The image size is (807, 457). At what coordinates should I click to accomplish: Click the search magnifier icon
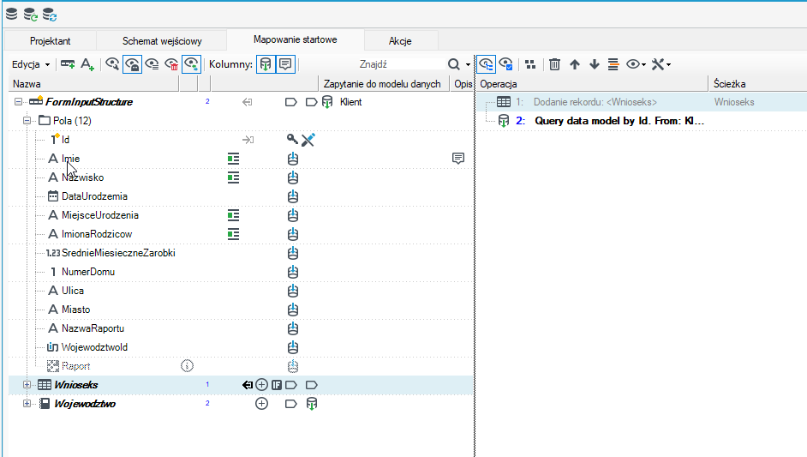(x=453, y=64)
